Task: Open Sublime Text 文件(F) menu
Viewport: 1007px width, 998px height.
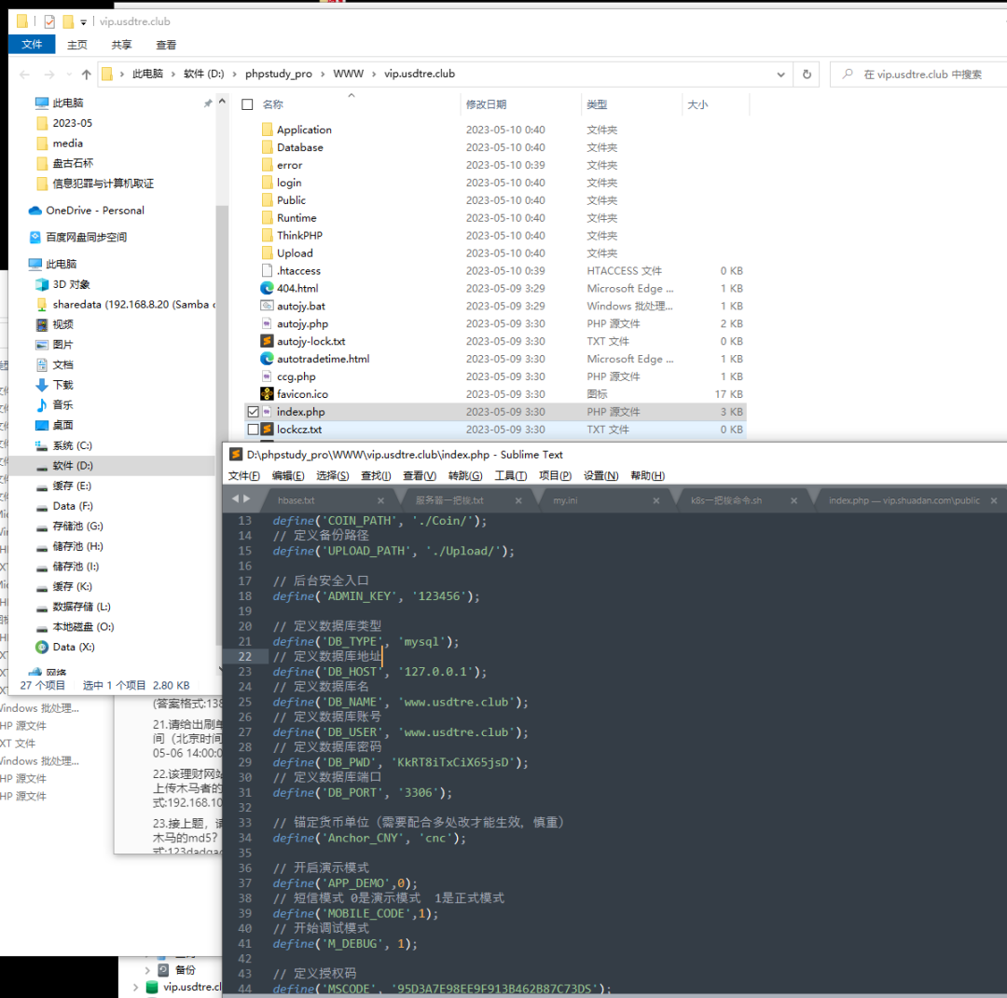Action: tap(244, 475)
